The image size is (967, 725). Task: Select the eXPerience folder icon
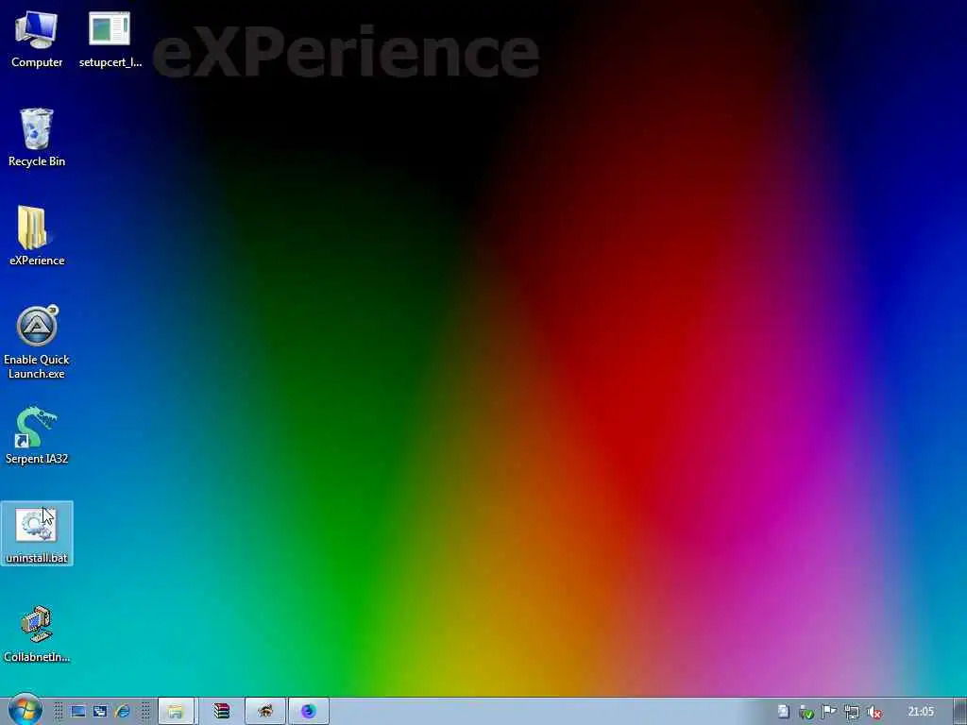(37, 237)
